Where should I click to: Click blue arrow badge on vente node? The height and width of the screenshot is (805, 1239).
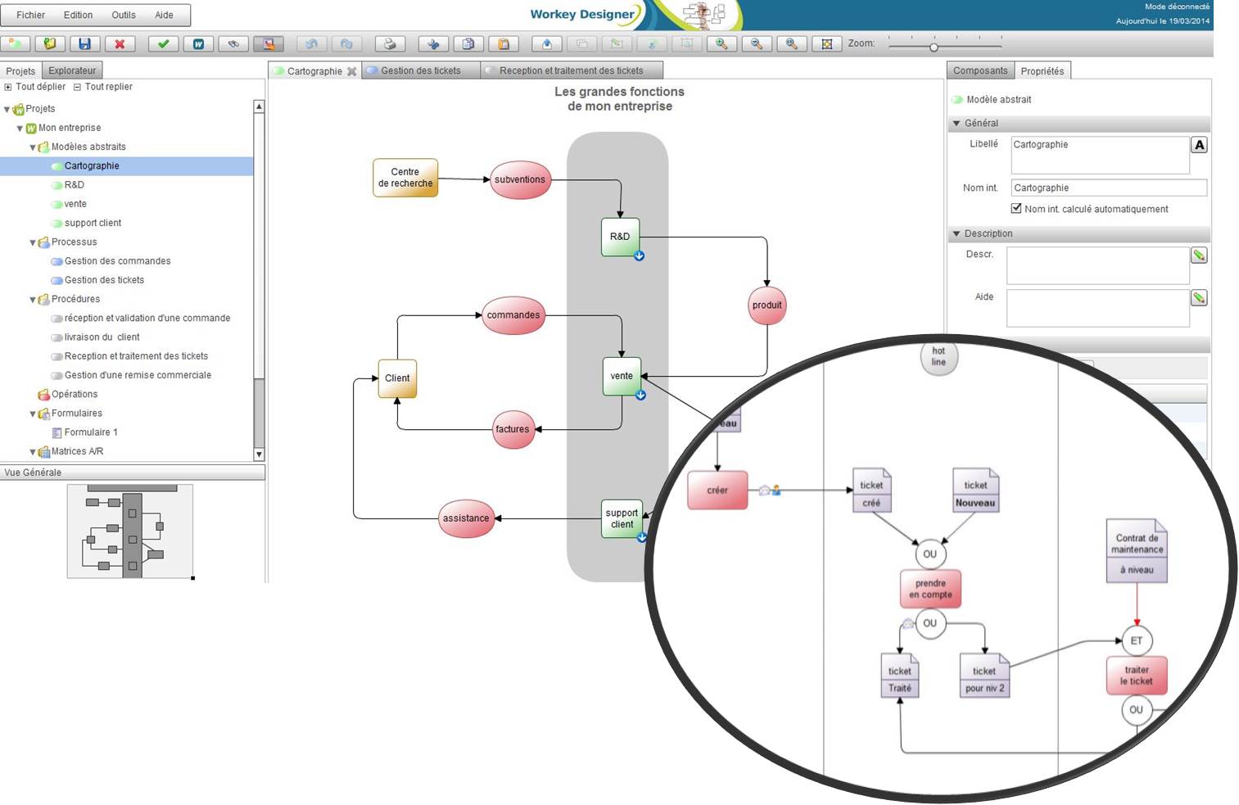click(640, 395)
